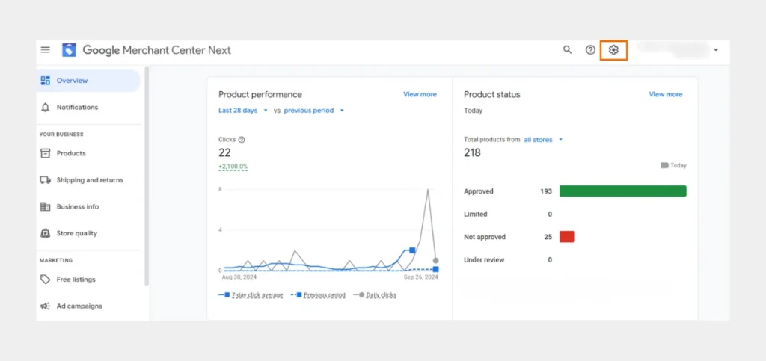Screen dimensions: 766x361
Task: Open the all stores dropdown
Action: point(543,140)
